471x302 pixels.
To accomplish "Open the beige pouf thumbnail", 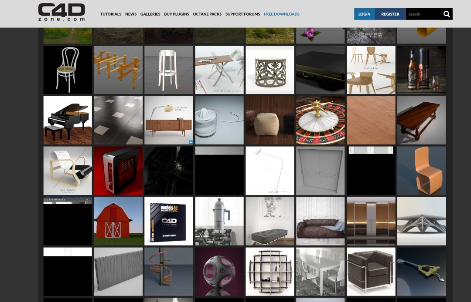I will (270, 121).
